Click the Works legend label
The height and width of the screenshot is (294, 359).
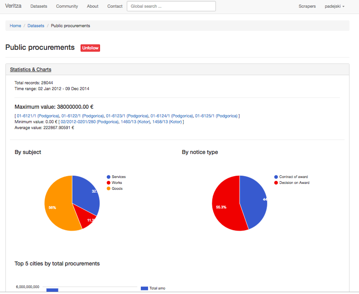[117, 183]
